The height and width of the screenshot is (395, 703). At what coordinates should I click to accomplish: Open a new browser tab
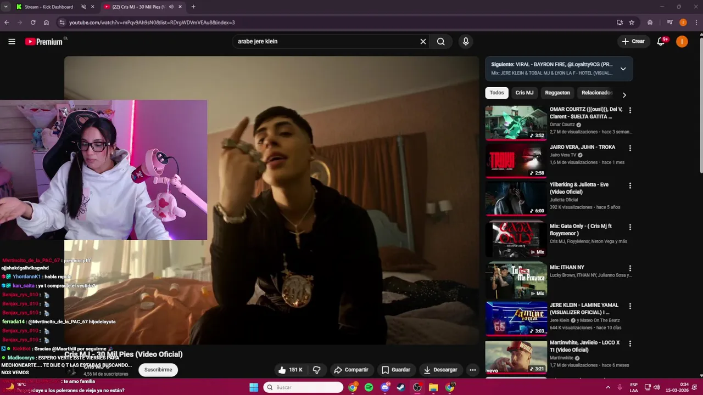click(193, 7)
